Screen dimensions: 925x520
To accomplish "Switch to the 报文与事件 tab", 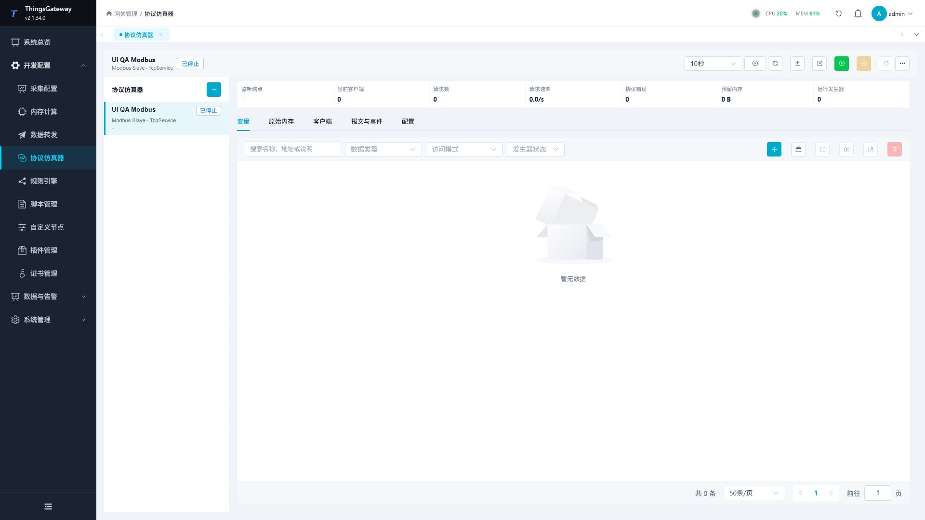I will pos(367,122).
